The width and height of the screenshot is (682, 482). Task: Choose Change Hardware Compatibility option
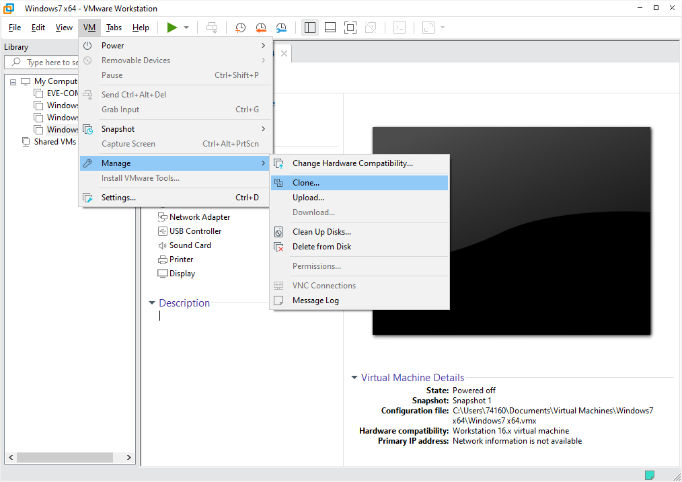(359, 163)
